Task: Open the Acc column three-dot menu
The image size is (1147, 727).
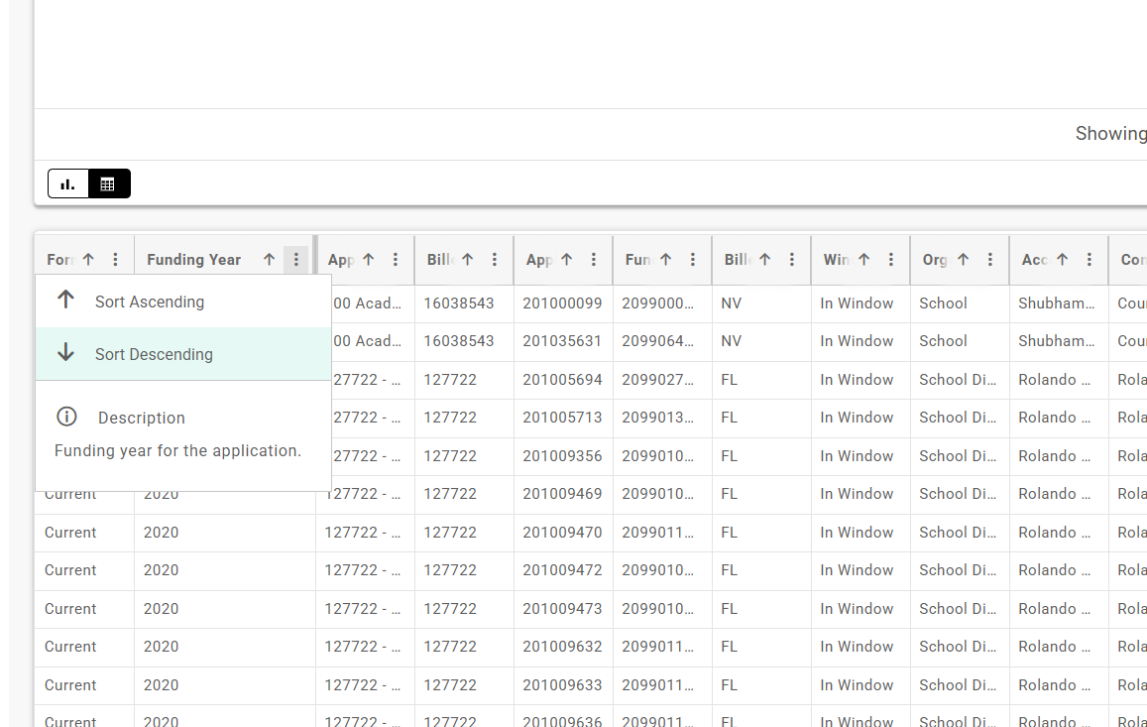Action: click(1089, 260)
